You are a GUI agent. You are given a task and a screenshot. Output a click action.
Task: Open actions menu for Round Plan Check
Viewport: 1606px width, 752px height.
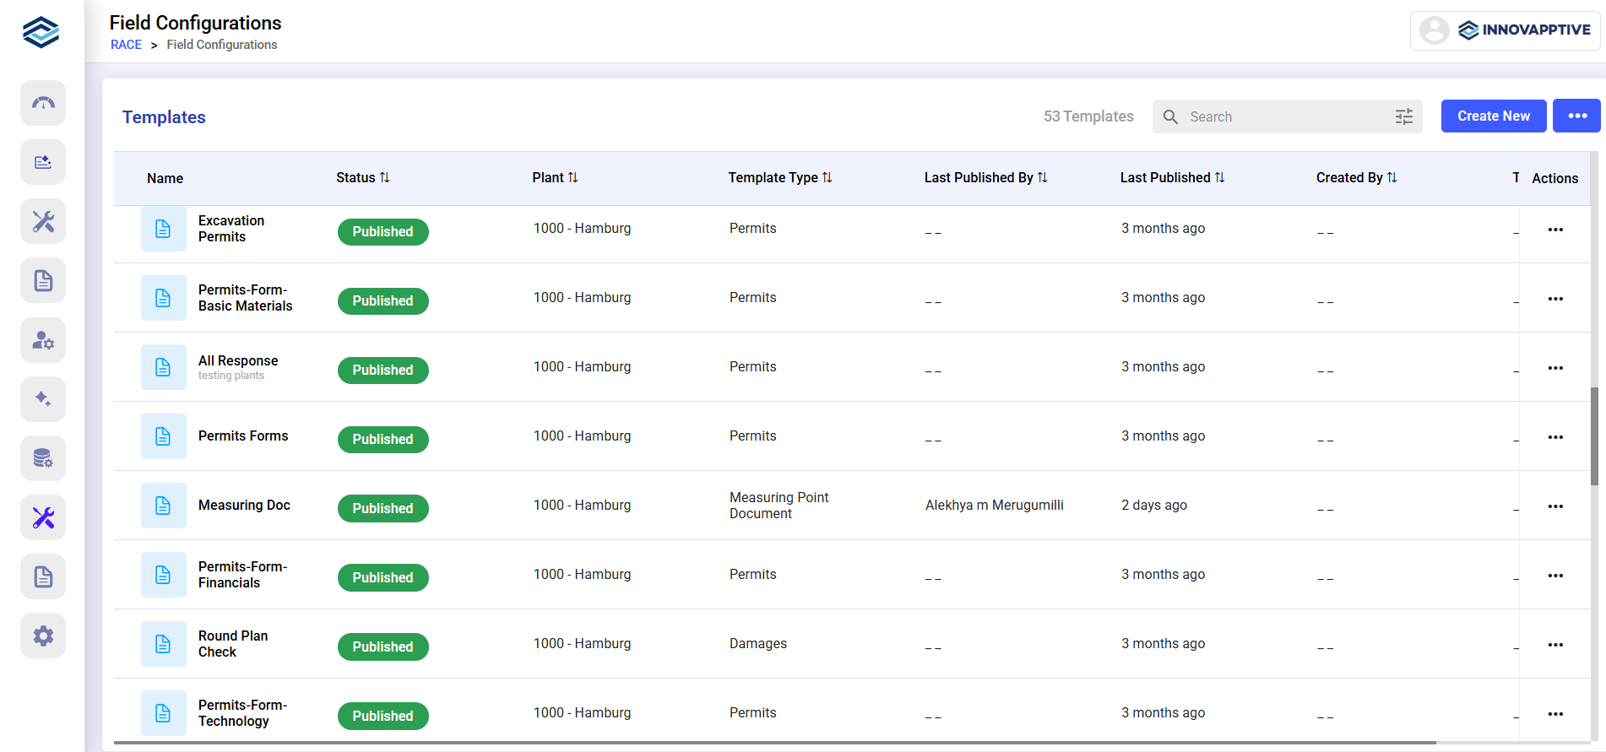1554,645
